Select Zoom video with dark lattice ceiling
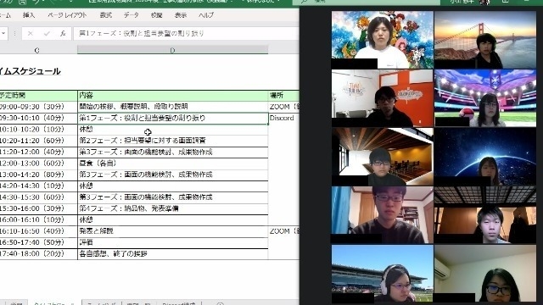 [x=485, y=215]
